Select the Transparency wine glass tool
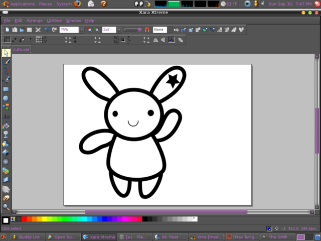 6,135
